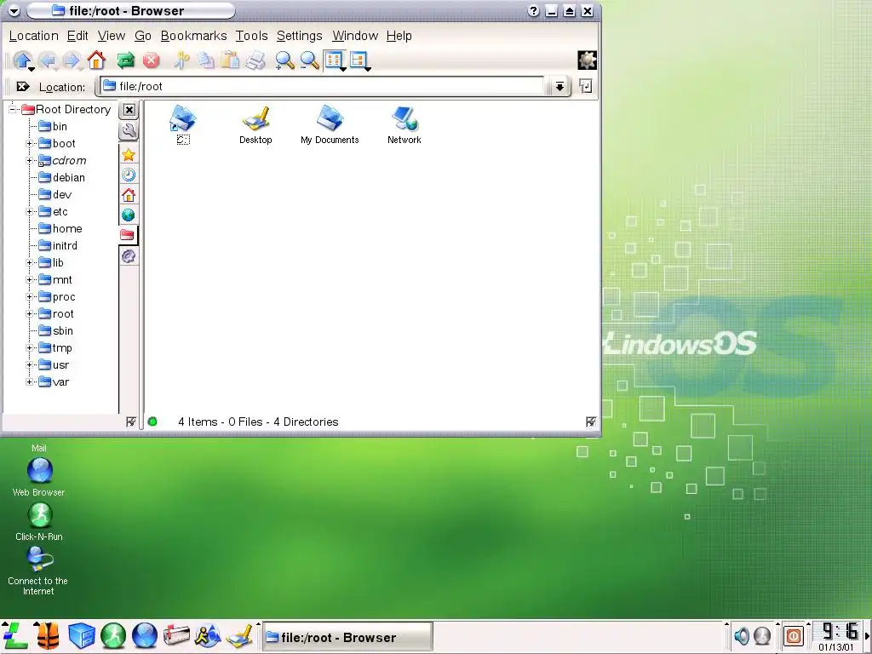Close the sidebar navigation panel

(129, 110)
